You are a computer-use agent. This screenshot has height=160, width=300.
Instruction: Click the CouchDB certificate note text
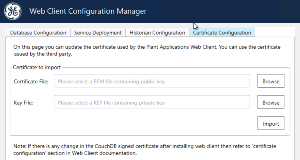(x=145, y=150)
